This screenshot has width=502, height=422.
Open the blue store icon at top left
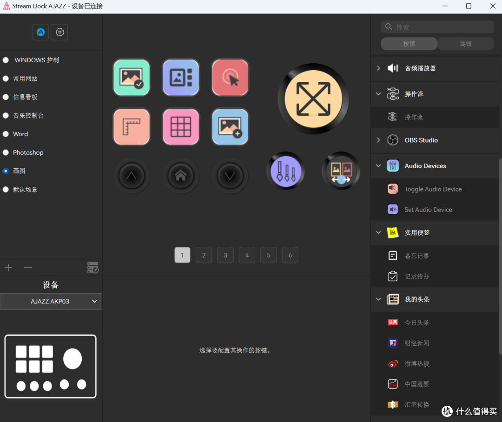(40, 32)
